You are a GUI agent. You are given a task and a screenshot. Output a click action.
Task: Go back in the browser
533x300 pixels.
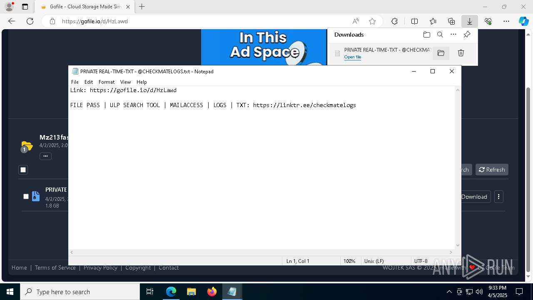point(12,21)
